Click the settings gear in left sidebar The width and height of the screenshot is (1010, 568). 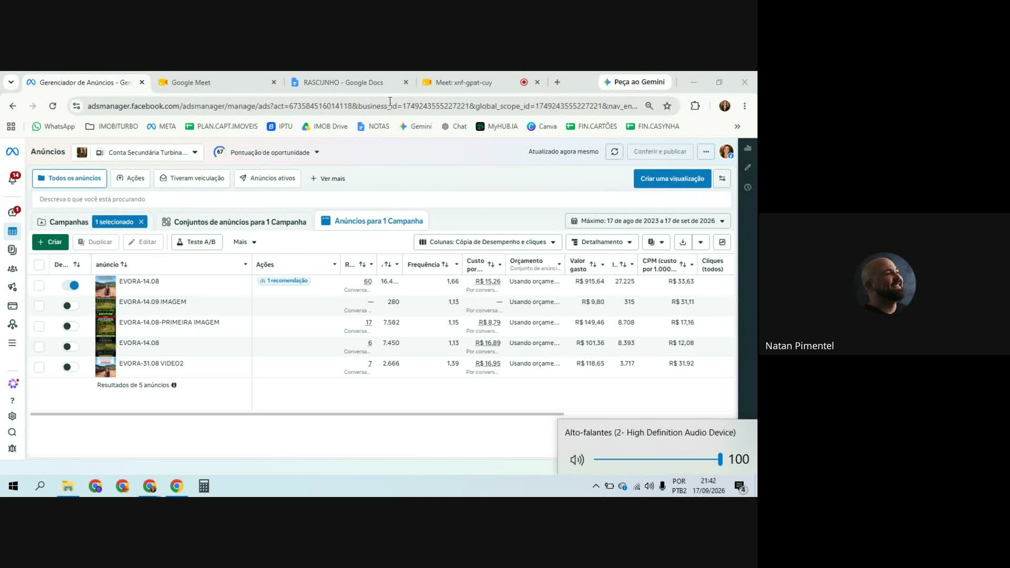13,416
